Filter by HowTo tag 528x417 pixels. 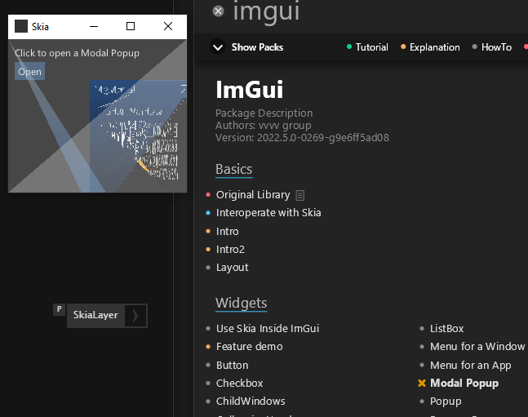492,47
